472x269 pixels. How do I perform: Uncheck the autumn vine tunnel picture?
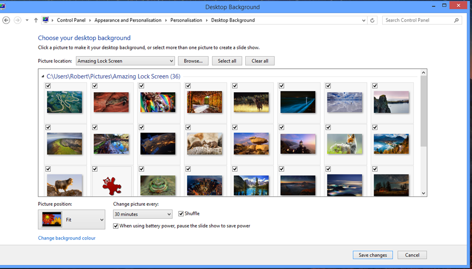coord(188,86)
